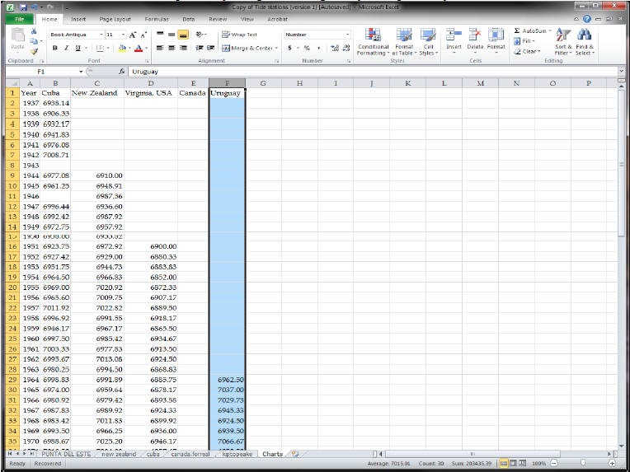This screenshot has width=630, height=472.
Task: Open the Name Box dropdown arrow
Action: 81,72
